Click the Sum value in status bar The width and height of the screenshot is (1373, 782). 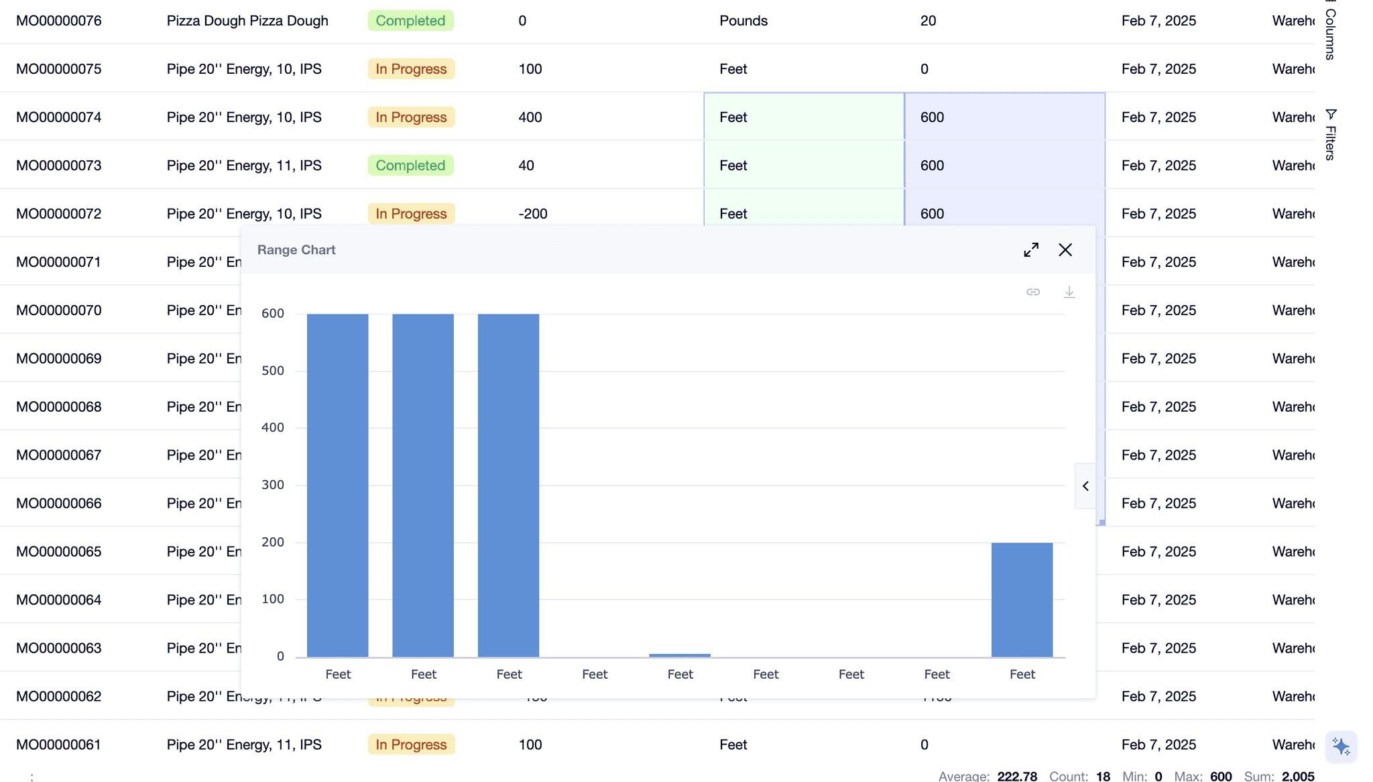point(1298,776)
